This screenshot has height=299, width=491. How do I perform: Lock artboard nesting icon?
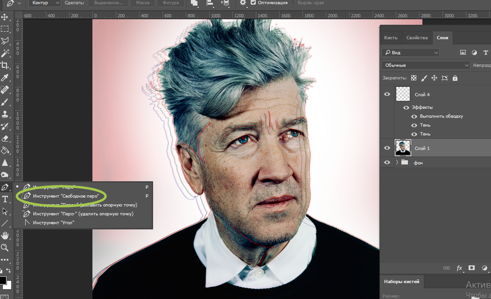[x=445, y=78]
